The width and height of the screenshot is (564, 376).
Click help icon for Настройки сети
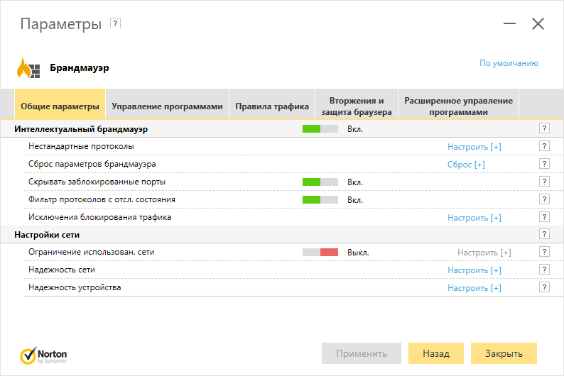point(544,234)
